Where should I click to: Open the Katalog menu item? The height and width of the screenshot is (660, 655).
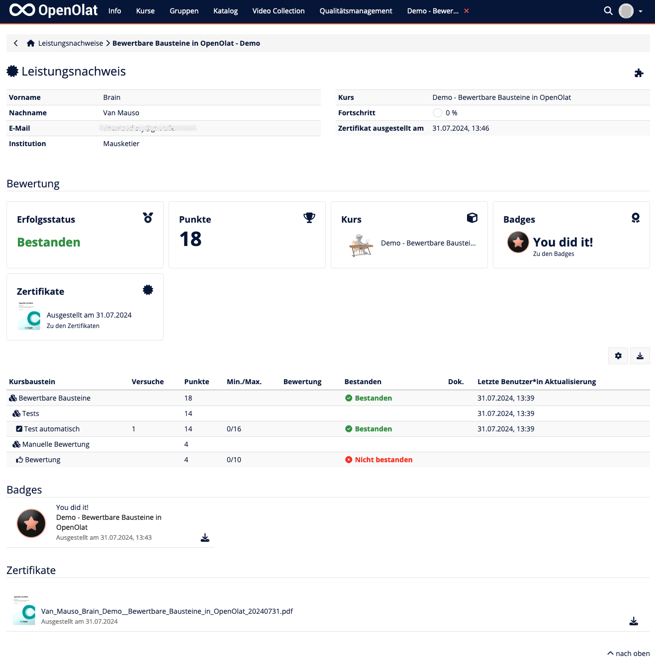[x=225, y=11]
